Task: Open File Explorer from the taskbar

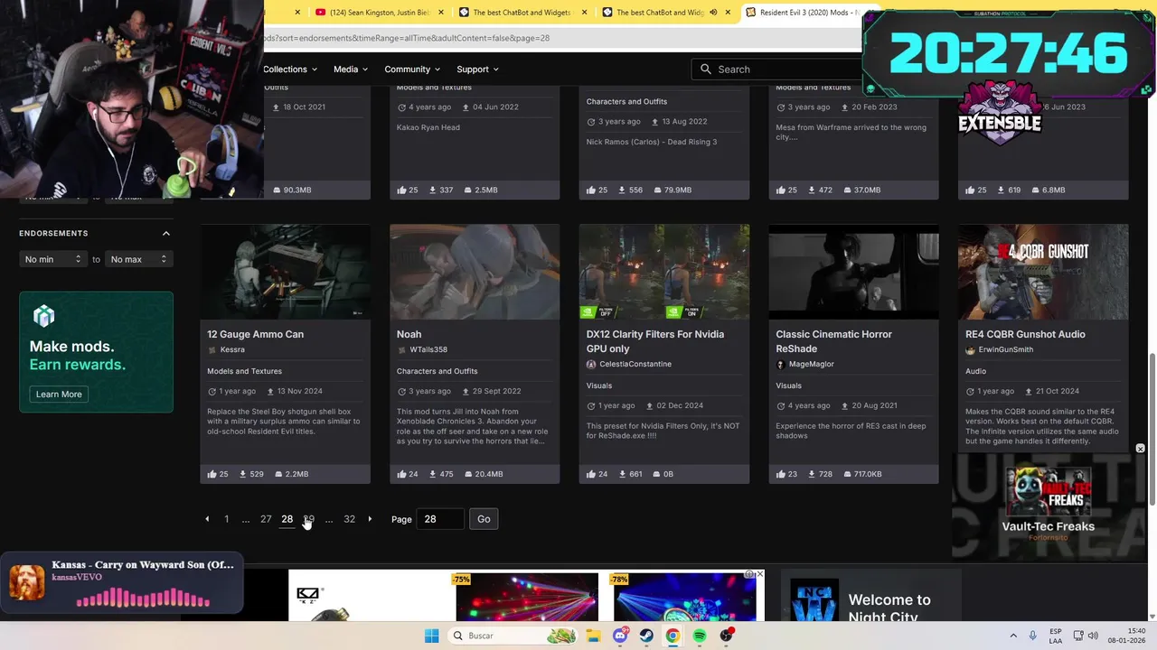Action: tap(593, 636)
